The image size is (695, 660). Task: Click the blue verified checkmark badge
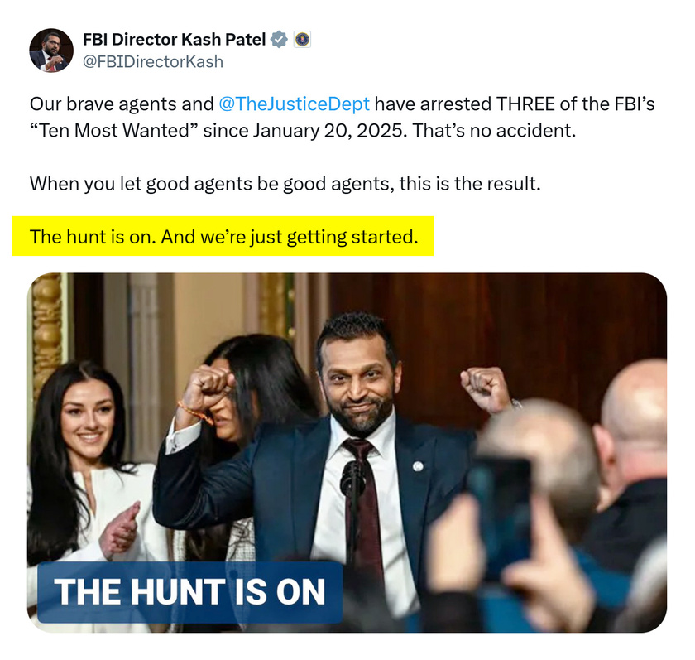click(x=279, y=40)
